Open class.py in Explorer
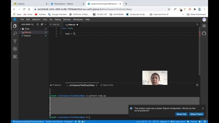 (27, 32)
